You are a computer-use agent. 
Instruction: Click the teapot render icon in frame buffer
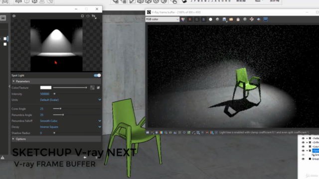(x=259, y=19)
